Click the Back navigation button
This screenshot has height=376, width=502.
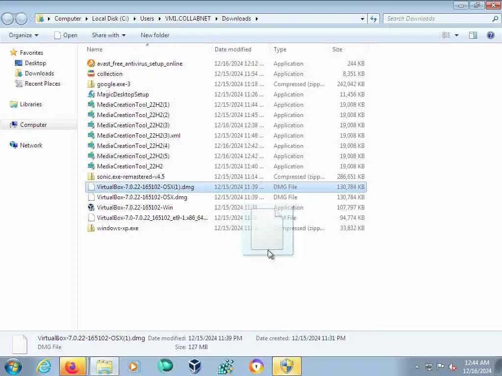(x=8, y=19)
